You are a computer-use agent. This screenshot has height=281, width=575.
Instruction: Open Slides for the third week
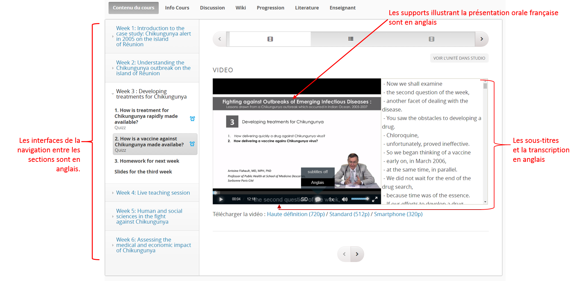click(143, 172)
